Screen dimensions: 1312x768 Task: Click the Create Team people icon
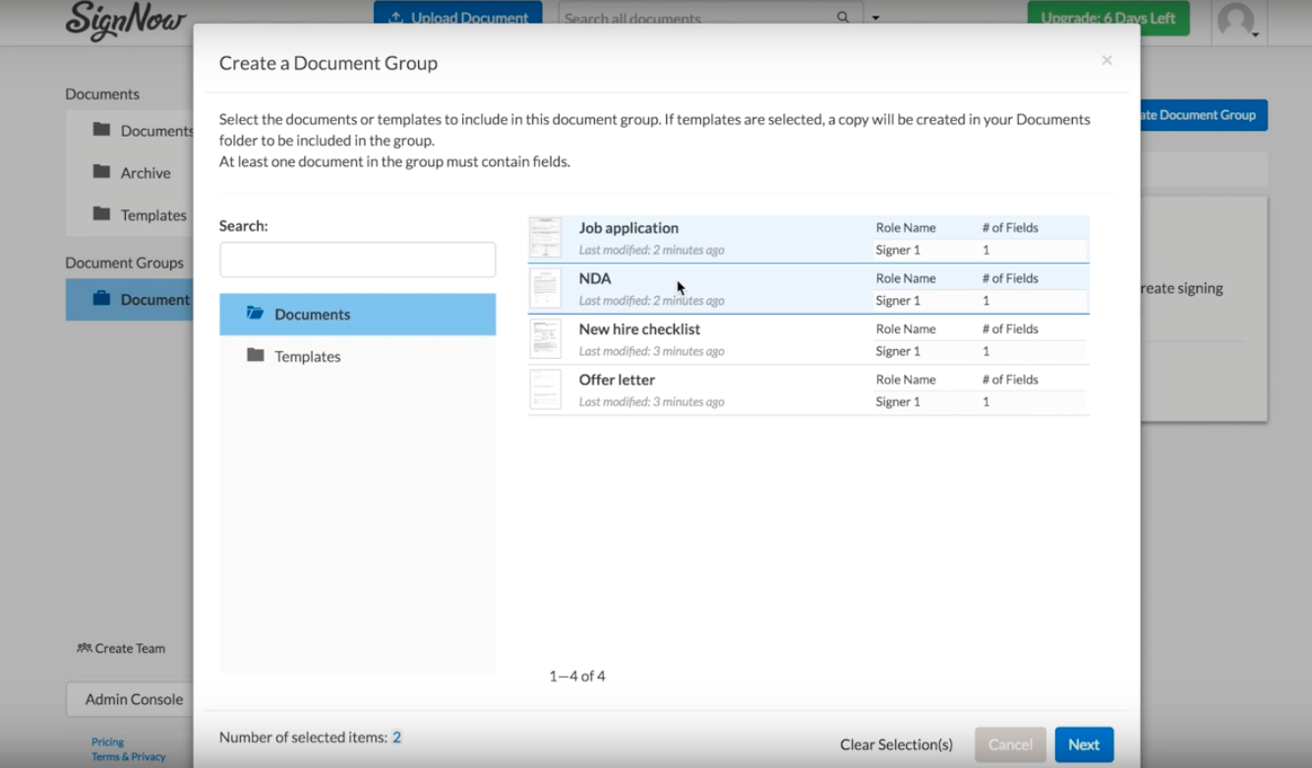[x=85, y=648]
